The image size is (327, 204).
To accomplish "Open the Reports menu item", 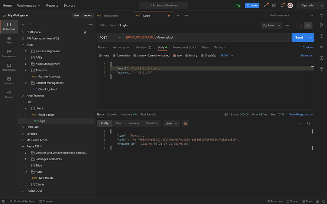I will [x=52, y=6].
